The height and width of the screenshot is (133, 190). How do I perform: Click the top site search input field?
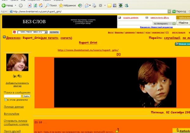click(x=135, y=23)
